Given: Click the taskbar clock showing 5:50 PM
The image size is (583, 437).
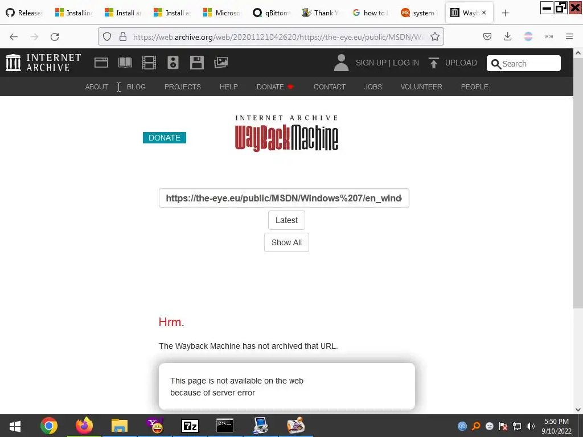Looking at the screenshot, I should pyautogui.click(x=556, y=426).
